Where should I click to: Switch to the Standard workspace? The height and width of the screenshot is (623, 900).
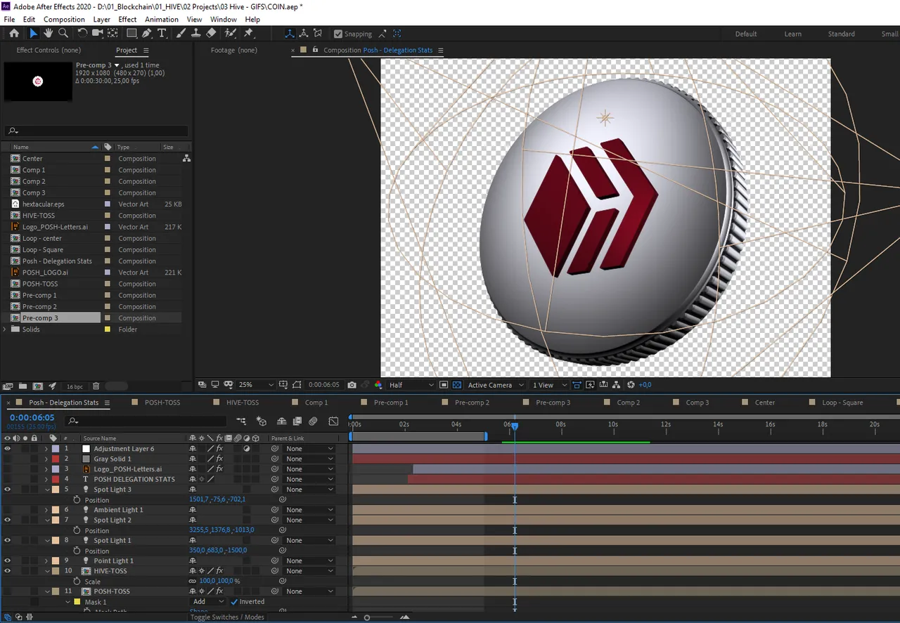(x=841, y=34)
